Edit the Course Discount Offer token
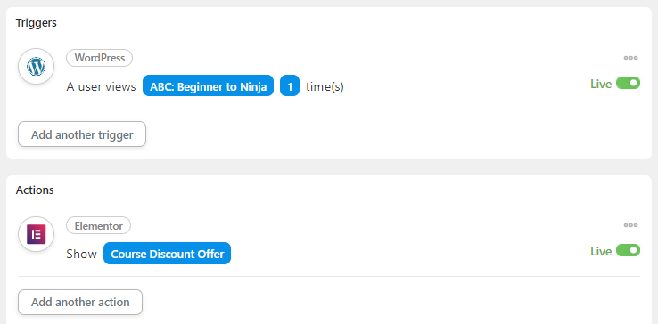Screen dimensions: 658x324 [x=167, y=254]
